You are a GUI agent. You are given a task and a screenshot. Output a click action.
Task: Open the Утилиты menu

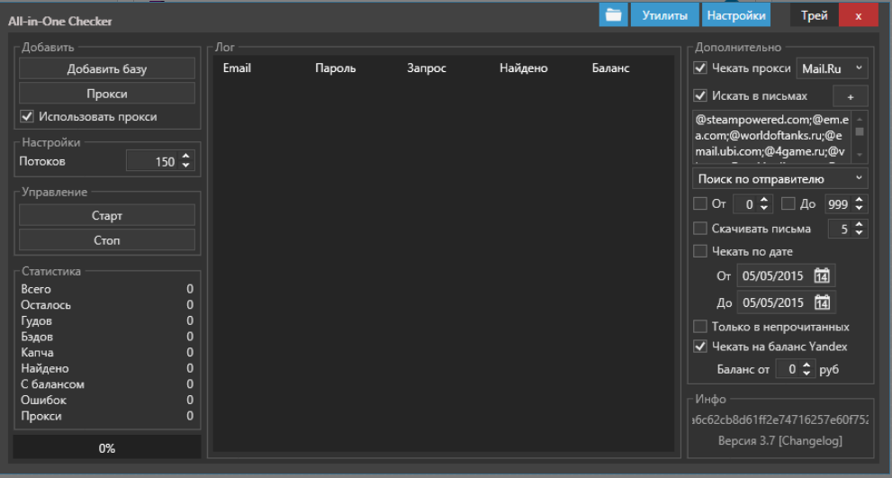[664, 15]
